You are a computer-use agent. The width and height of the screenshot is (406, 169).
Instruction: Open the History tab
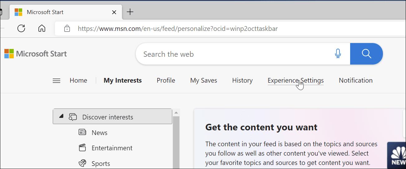point(242,80)
